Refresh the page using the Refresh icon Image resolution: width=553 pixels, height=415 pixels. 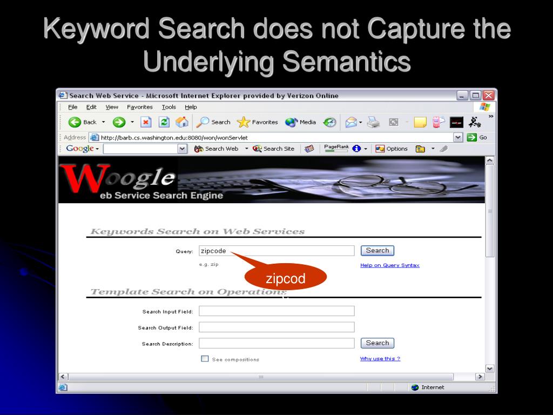164,122
